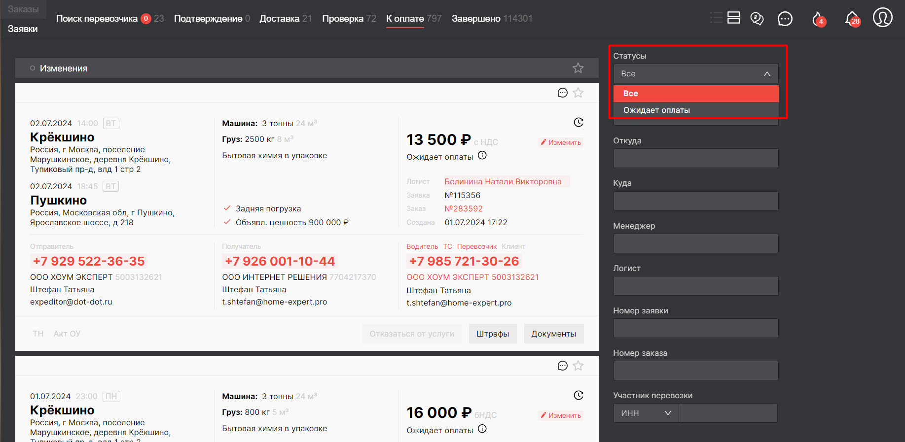The width and height of the screenshot is (905, 442).
Task: Switch to Перевозчик contact tab
Action: (x=477, y=246)
